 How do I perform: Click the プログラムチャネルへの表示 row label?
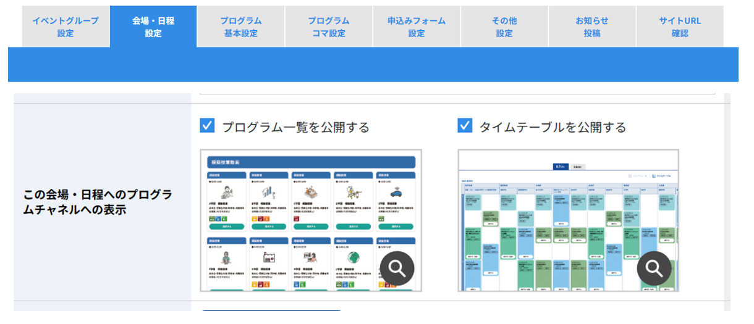98,202
